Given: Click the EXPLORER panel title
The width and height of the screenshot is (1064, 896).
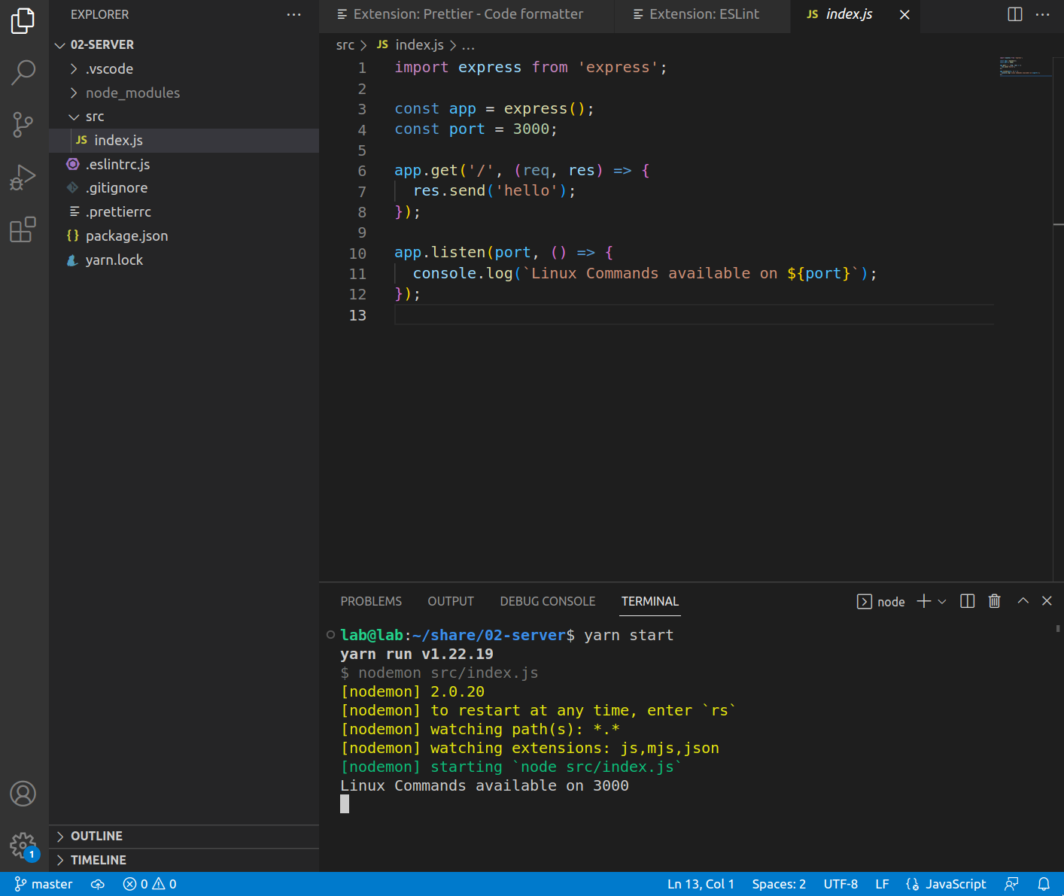Looking at the screenshot, I should (99, 14).
